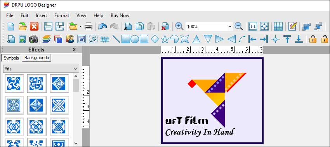Insert text with the page 'A' icon
Viewport: 330px width, 147px height.
click(x=11, y=39)
